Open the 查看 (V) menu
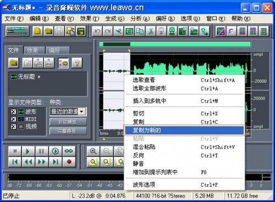Screen dimensions: 275x202 (64, 19)
